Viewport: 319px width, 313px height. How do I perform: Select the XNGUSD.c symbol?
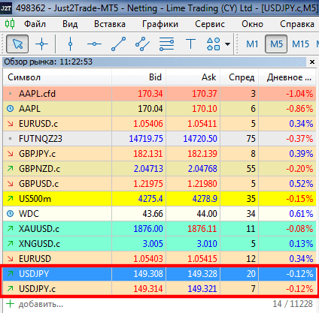point(39,244)
